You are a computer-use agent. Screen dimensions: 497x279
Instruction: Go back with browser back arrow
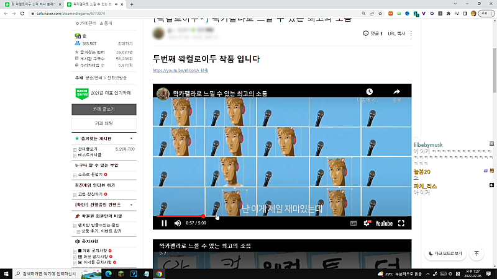[6, 14]
